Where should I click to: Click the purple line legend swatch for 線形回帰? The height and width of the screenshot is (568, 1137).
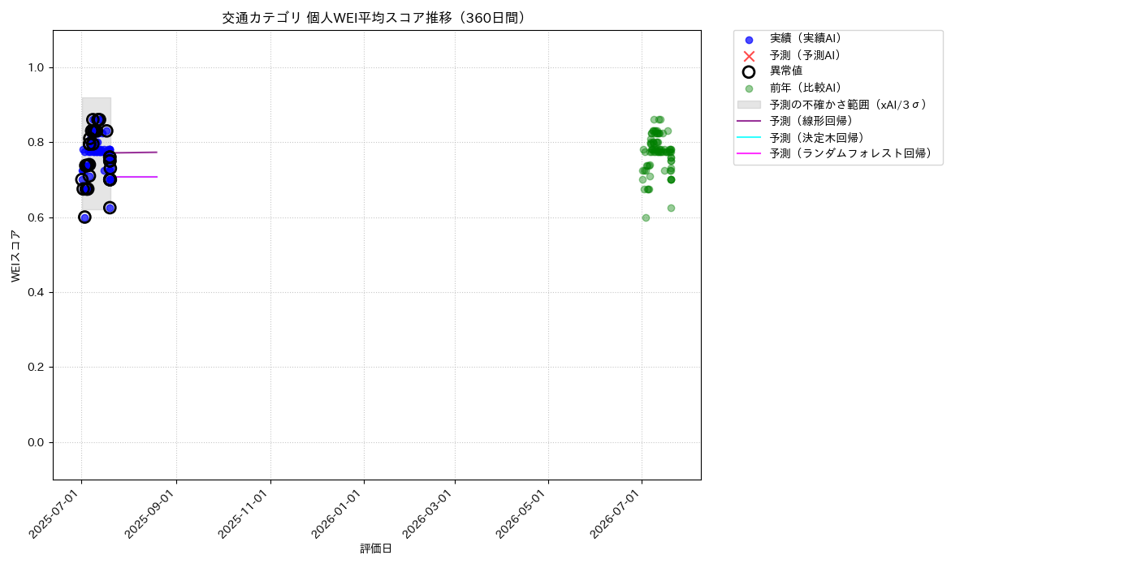point(749,121)
